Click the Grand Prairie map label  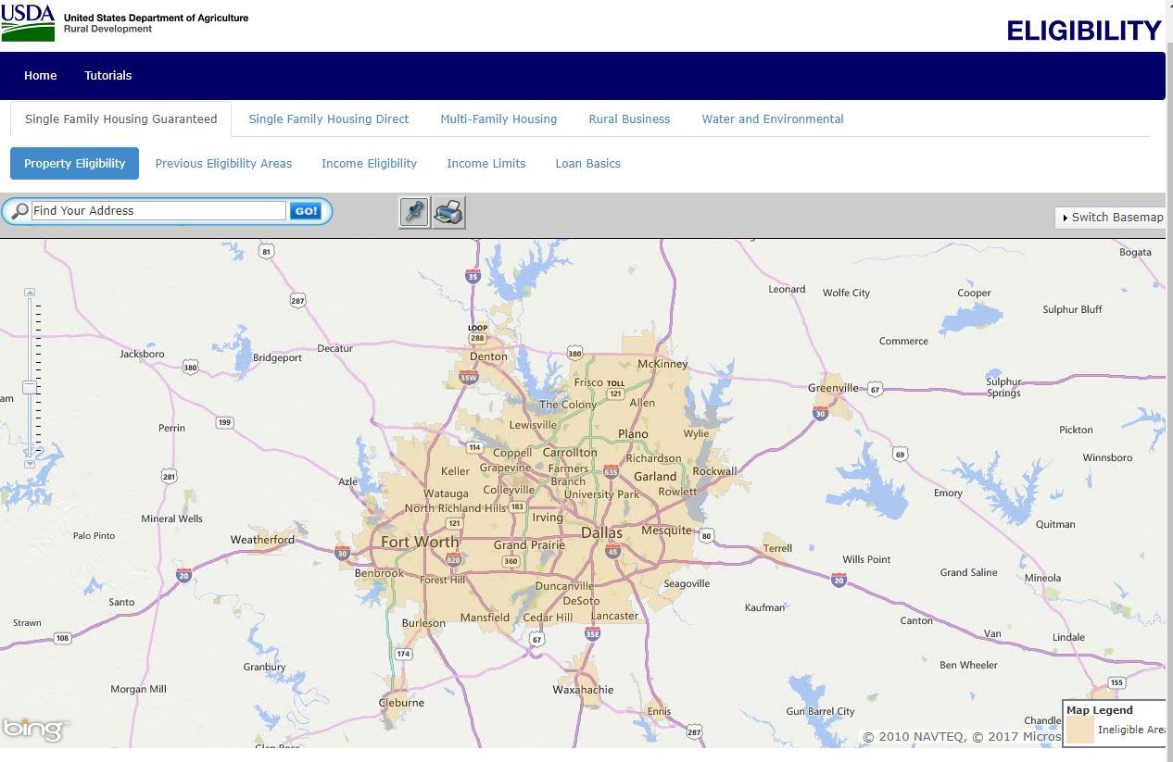click(x=529, y=545)
